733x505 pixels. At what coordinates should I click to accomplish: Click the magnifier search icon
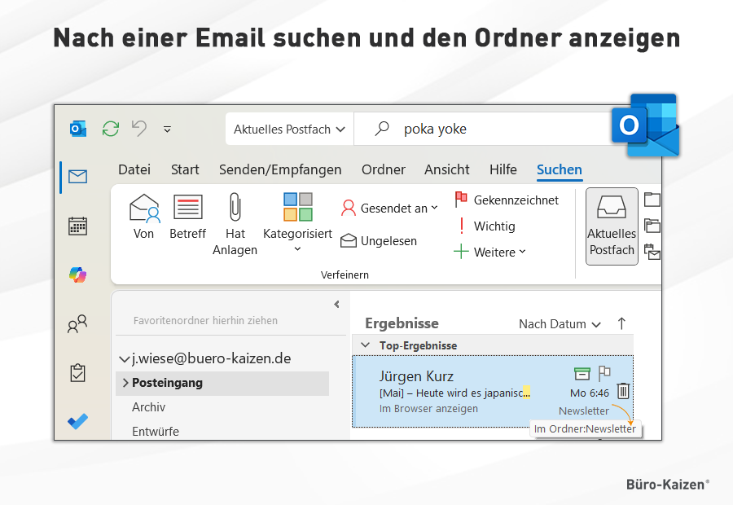point(382,128)
